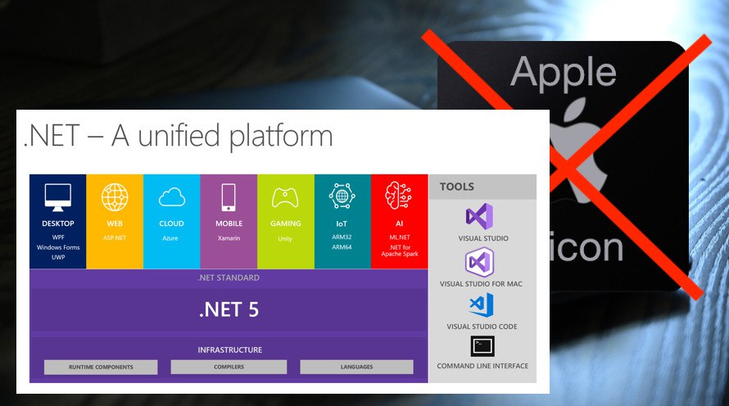The width and height of the screenshot is (729, 406).
Task: Select the IoT network globe icon
Action: point(342,196)
